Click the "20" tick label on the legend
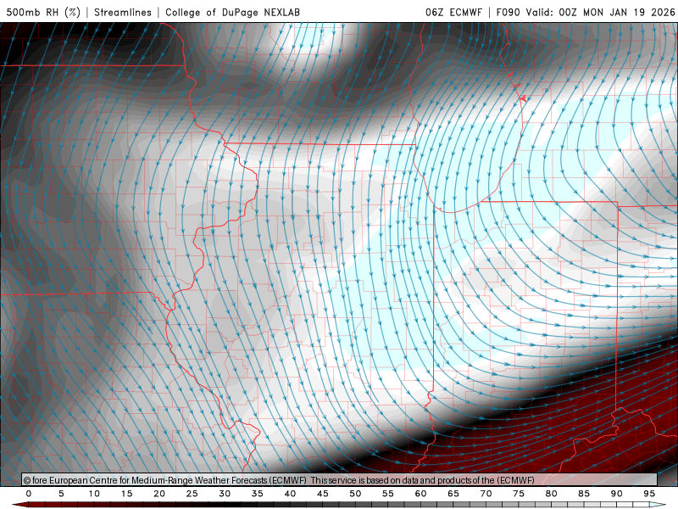Screen dimensions: 678x509 click(x=159, y=494)
